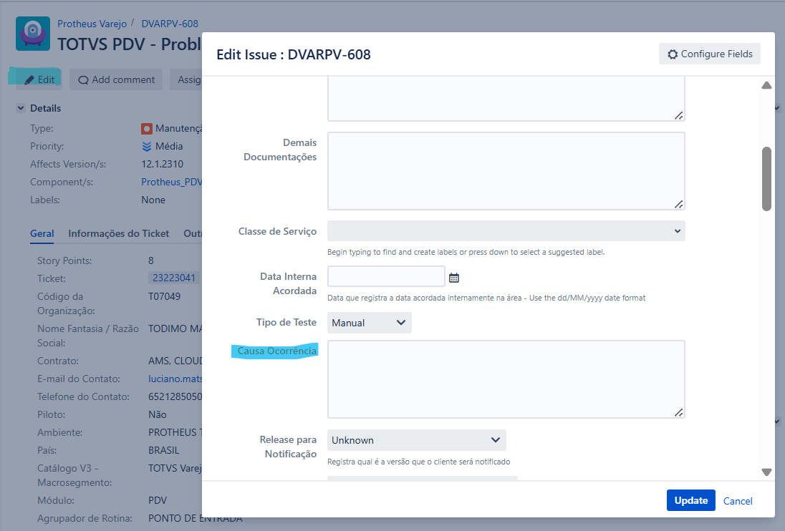Image resolution: width=785 pixels, height=531 pixels.
Task: Click the Telefone do Contato value
Action: [x=175, y=397]
